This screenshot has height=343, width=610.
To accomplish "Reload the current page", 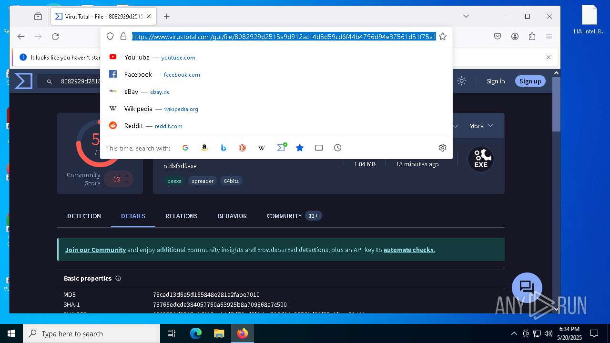I will [55, 37].
